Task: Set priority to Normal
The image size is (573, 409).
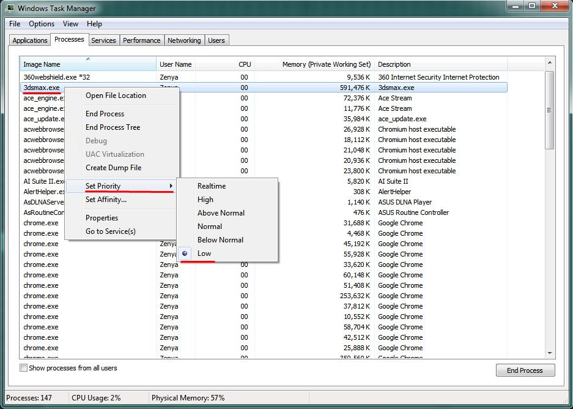Action: pyautogui.click(x=210, y=227)
